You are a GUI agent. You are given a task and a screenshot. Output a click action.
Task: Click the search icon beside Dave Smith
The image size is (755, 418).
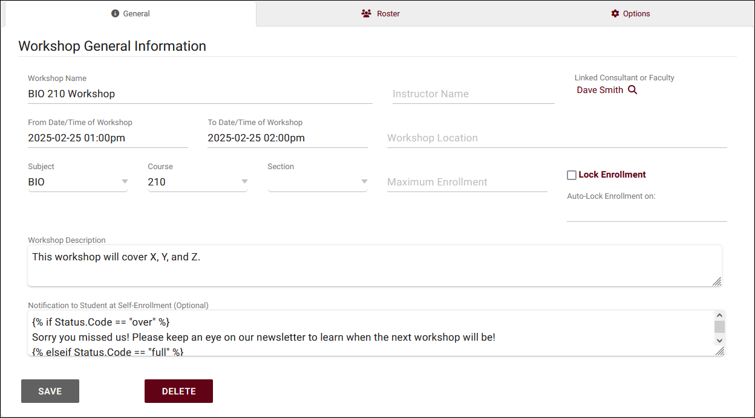click(632, 90)
